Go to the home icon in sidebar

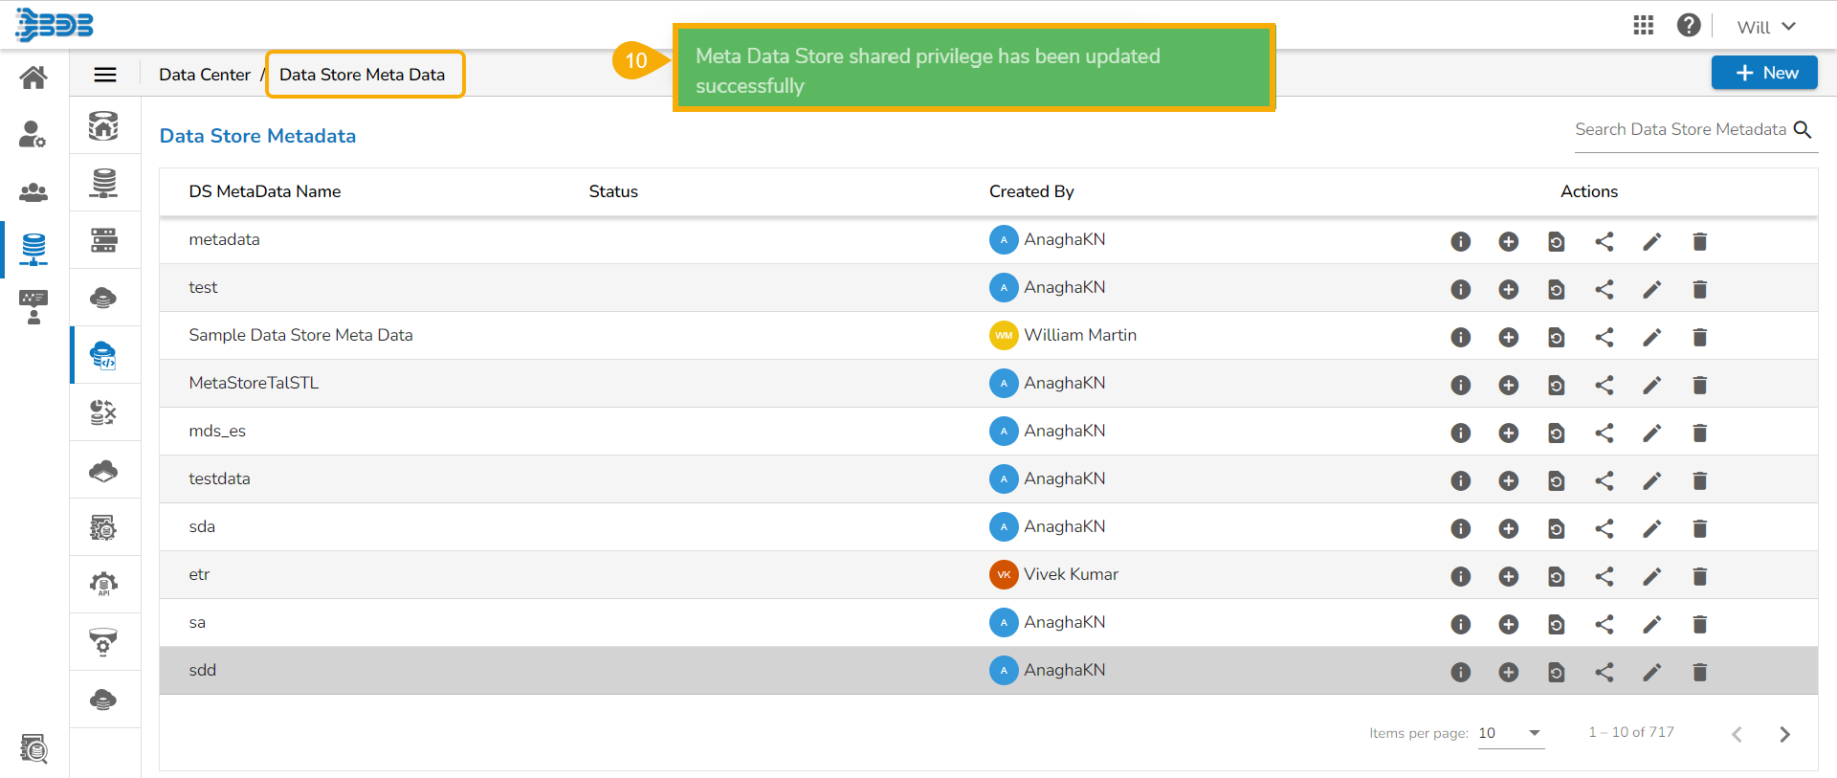(33, 78)
